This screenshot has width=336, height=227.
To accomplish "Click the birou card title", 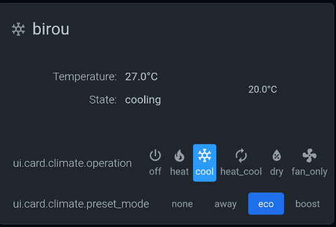I will tap(51, 29).
